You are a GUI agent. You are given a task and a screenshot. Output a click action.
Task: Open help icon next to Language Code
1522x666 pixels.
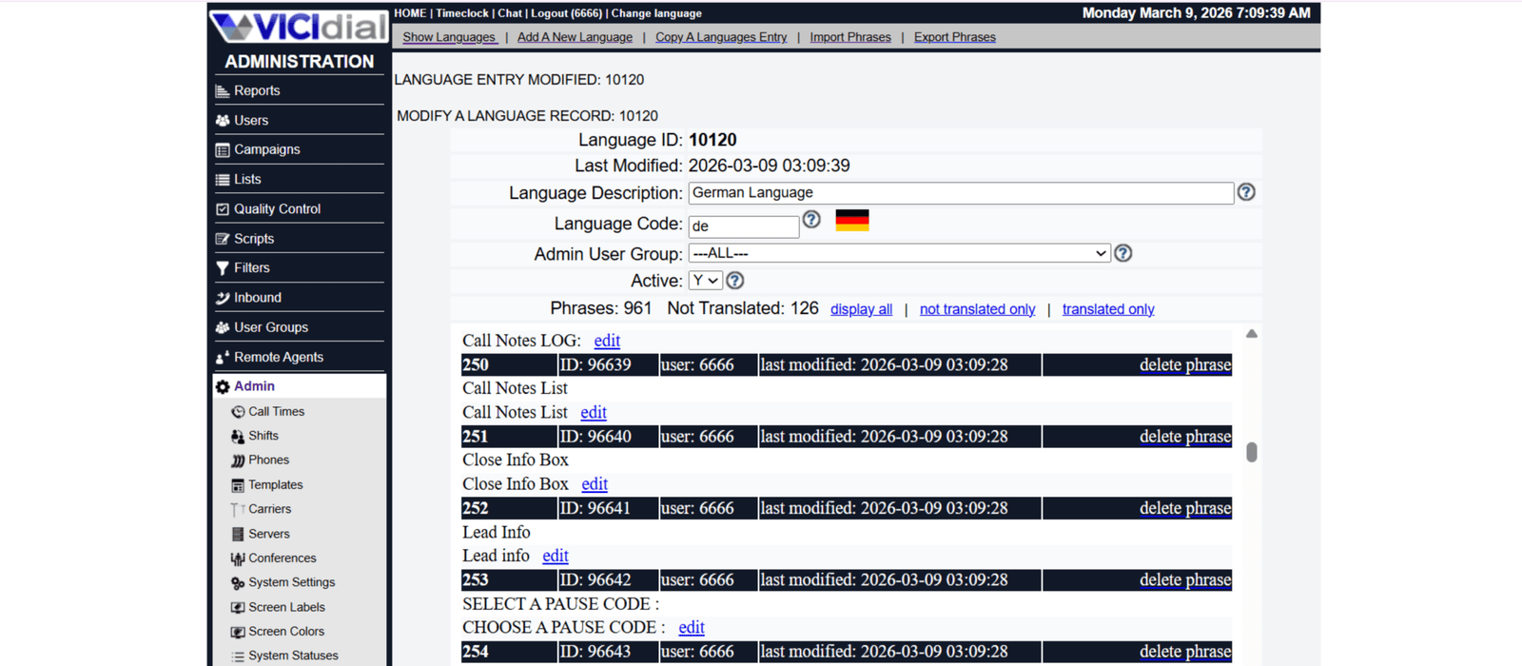coord(811,220)
